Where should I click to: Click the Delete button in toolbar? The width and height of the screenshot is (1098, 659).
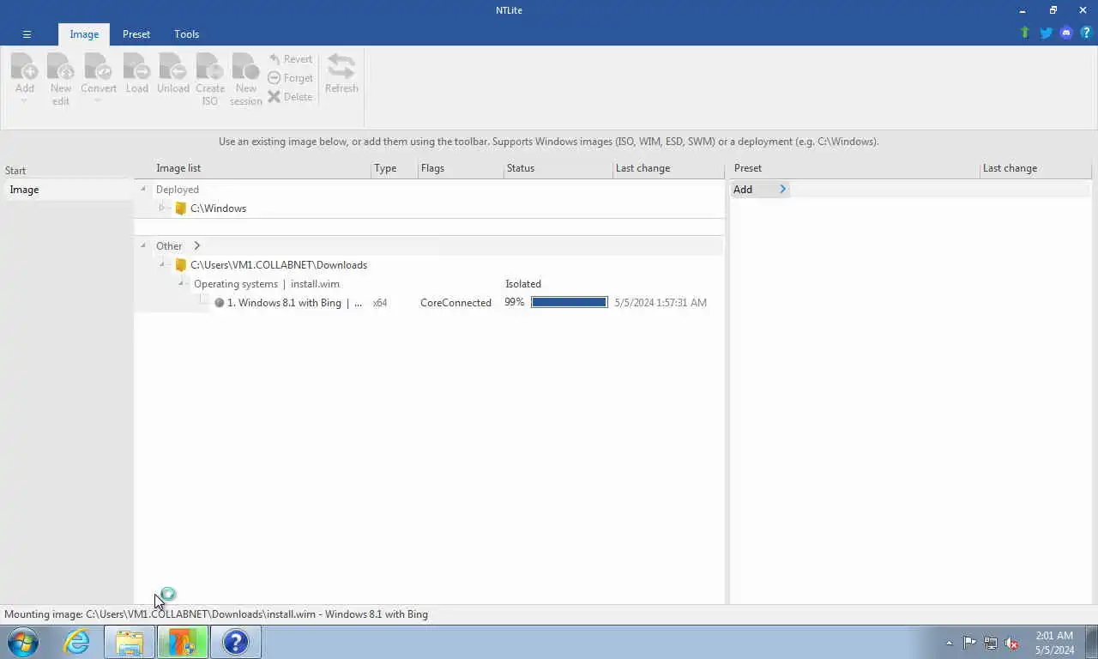290,97
